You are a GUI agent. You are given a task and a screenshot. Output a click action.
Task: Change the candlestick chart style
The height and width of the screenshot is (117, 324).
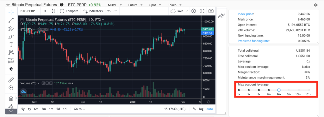pyautogui.click(x=53, y=11)
